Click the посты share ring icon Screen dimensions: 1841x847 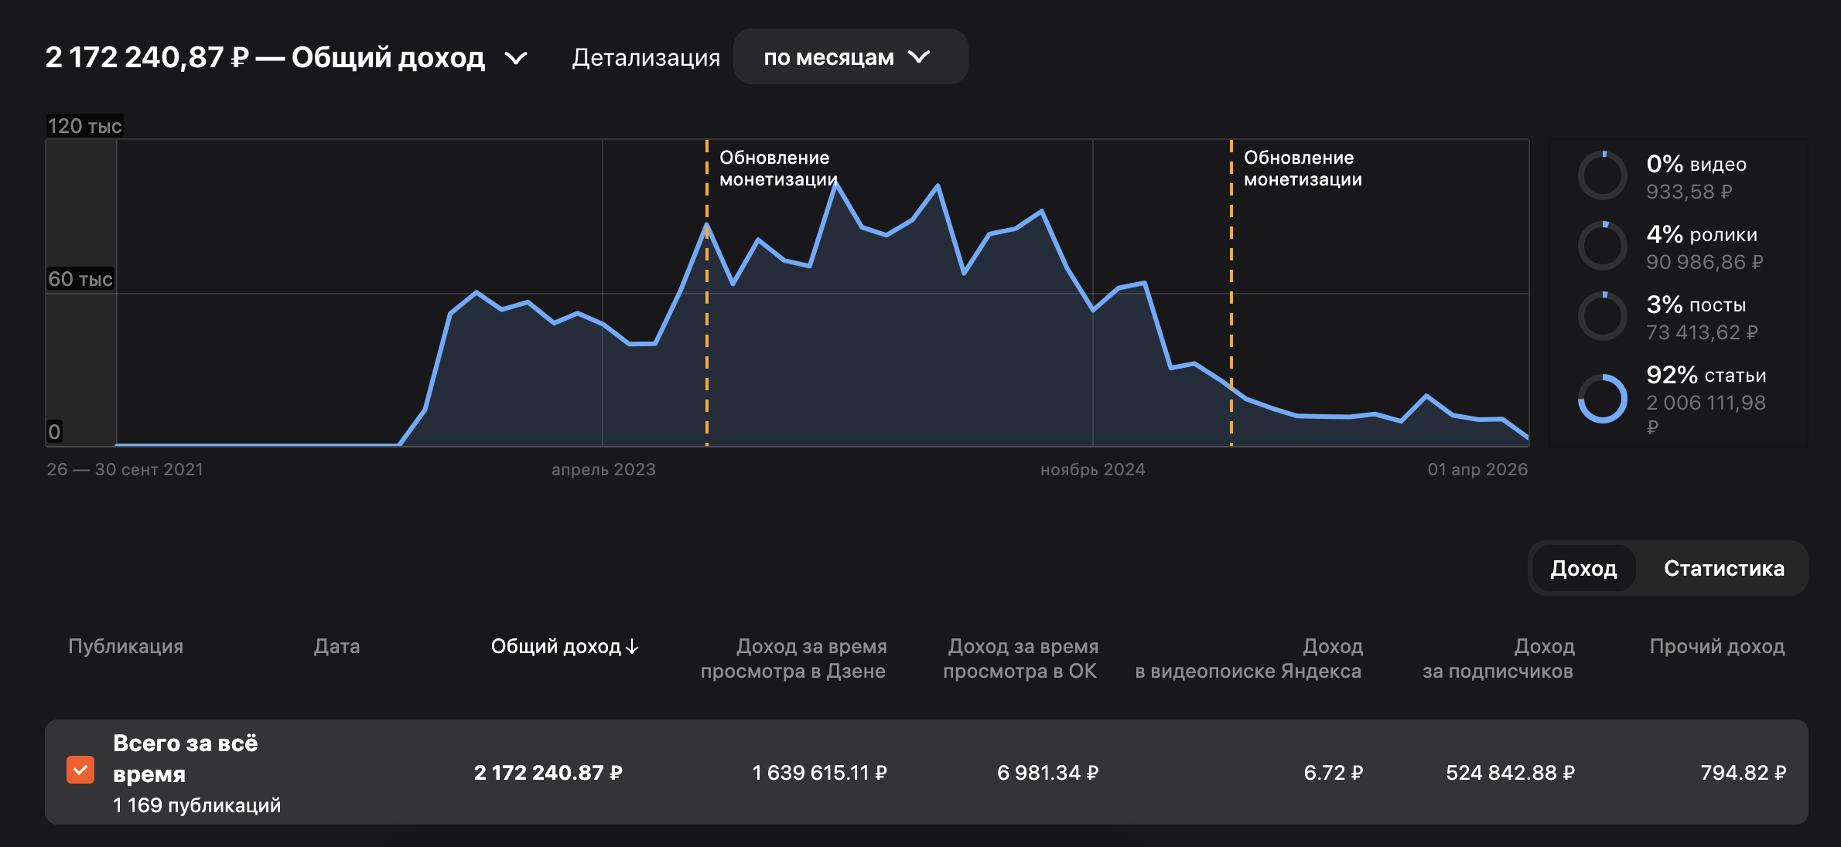click(x=1602, y=317)
